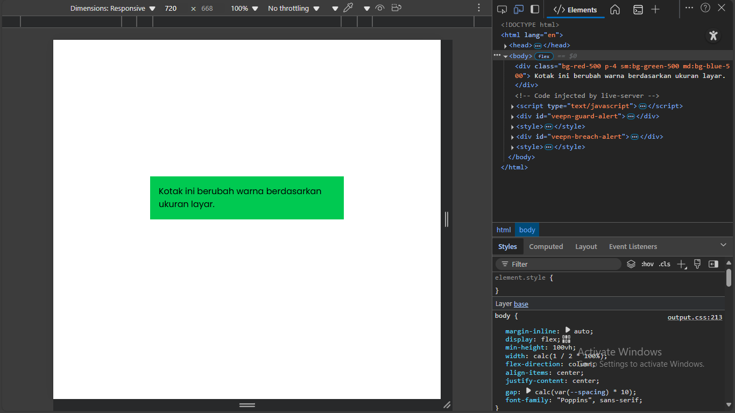This screenshot has height=413, width=735.
Task: Expand the first style element node
Action: coord(513,127)
